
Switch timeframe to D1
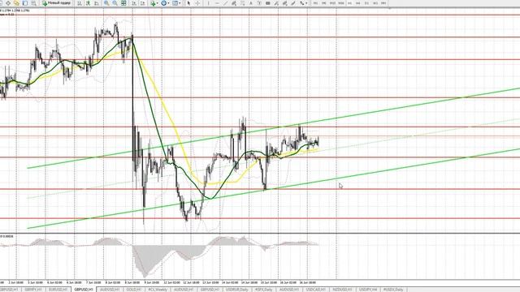pyautogui.click(x=366, y=3)
